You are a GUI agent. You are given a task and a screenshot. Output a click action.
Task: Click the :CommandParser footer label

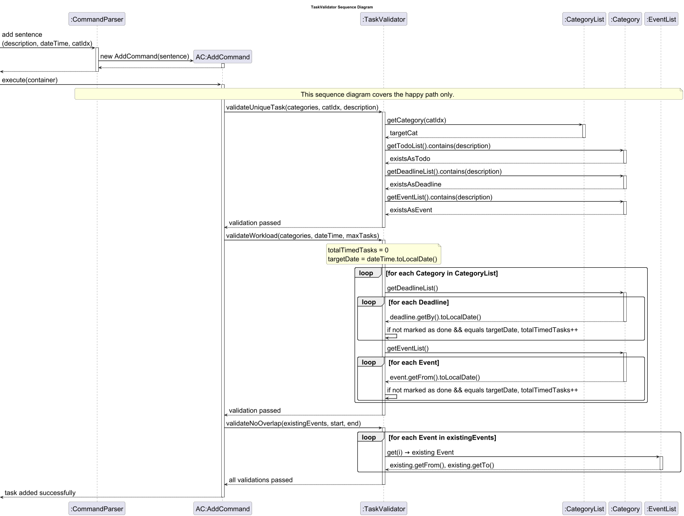tap(96, 509)
